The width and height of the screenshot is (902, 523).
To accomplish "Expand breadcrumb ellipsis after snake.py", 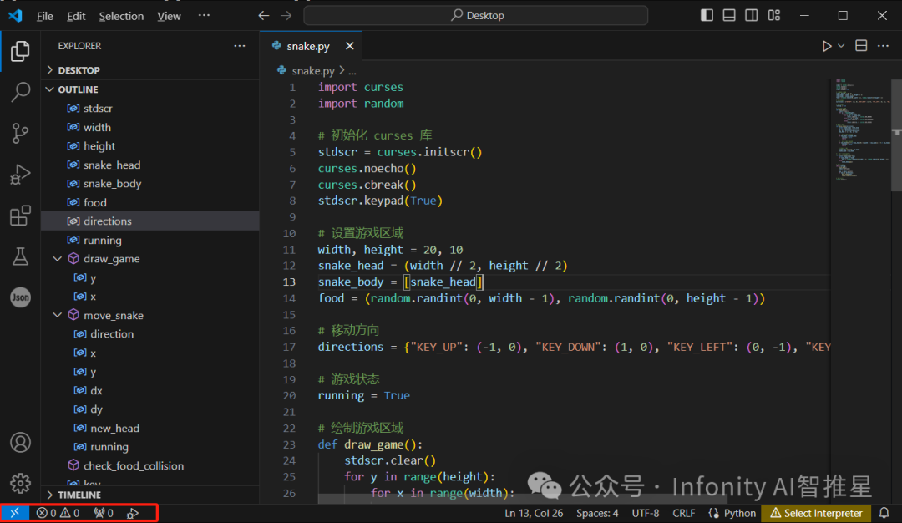I will point(352,71).
